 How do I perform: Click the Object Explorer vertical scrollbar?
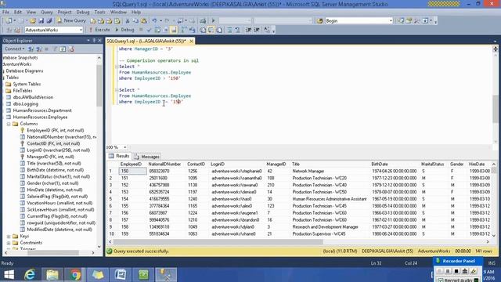[x=99, y=85]
